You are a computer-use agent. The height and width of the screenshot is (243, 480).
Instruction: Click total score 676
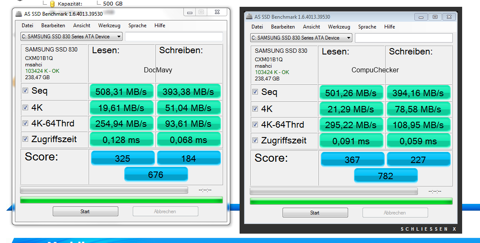(156, 174)
